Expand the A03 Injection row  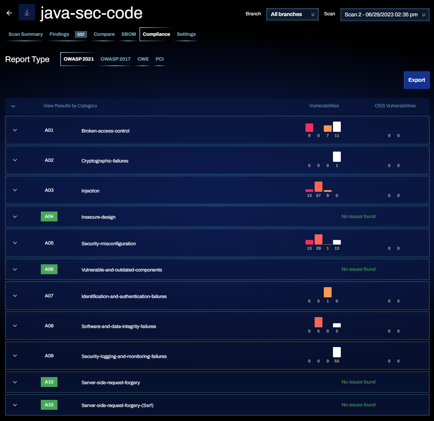click(15, 190)
